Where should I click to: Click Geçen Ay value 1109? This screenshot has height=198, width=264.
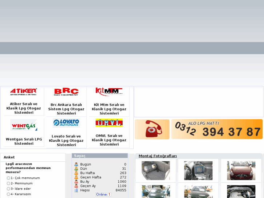[122, 186]
